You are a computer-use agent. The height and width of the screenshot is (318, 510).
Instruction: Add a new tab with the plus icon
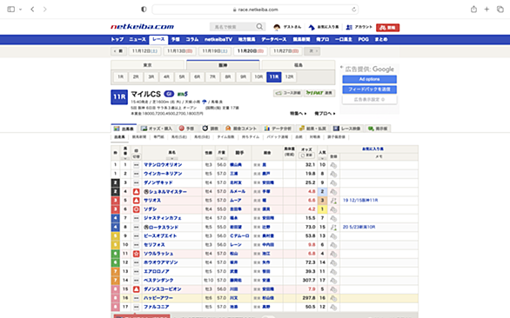pos(487,10)
